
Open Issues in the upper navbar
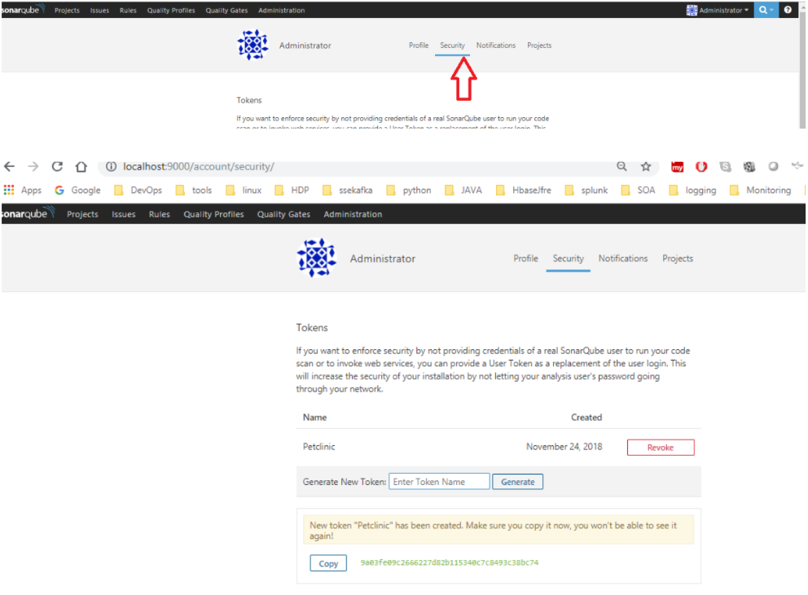tap(99, 11)
